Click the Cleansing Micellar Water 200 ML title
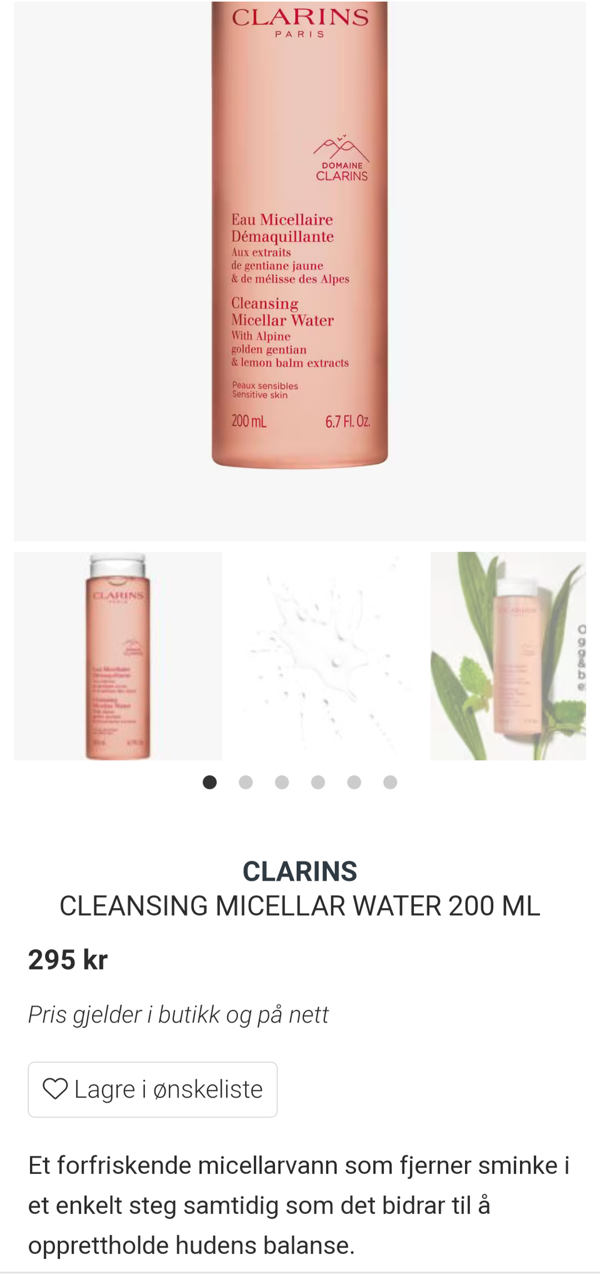 (300, 906)
